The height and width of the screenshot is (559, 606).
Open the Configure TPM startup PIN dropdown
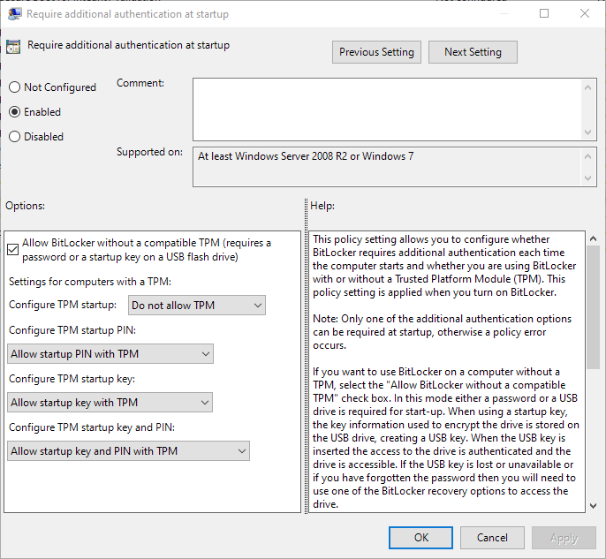coord(110,354)
